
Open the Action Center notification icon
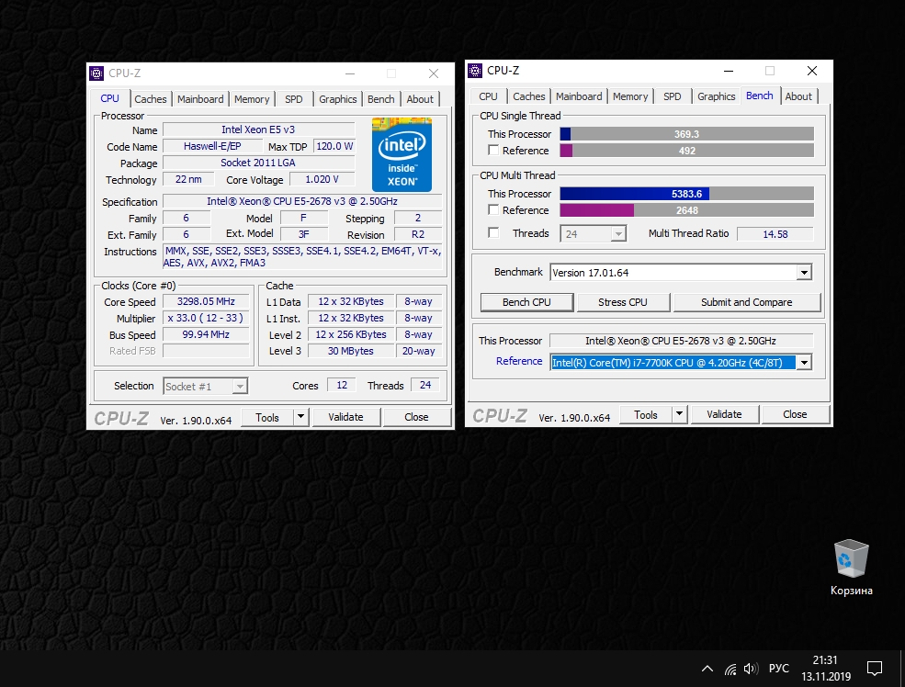pos(875,669)
